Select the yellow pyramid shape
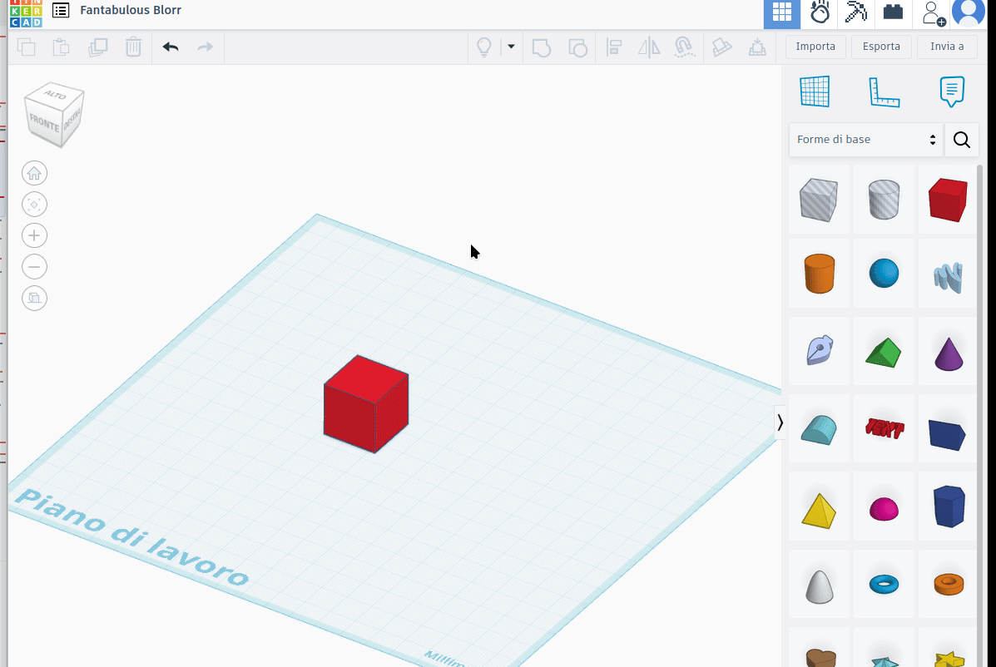Viewport: 996px width, 667px height. tap(819, 511)
